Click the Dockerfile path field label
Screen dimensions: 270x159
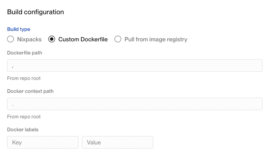click(x=24, y=53)
